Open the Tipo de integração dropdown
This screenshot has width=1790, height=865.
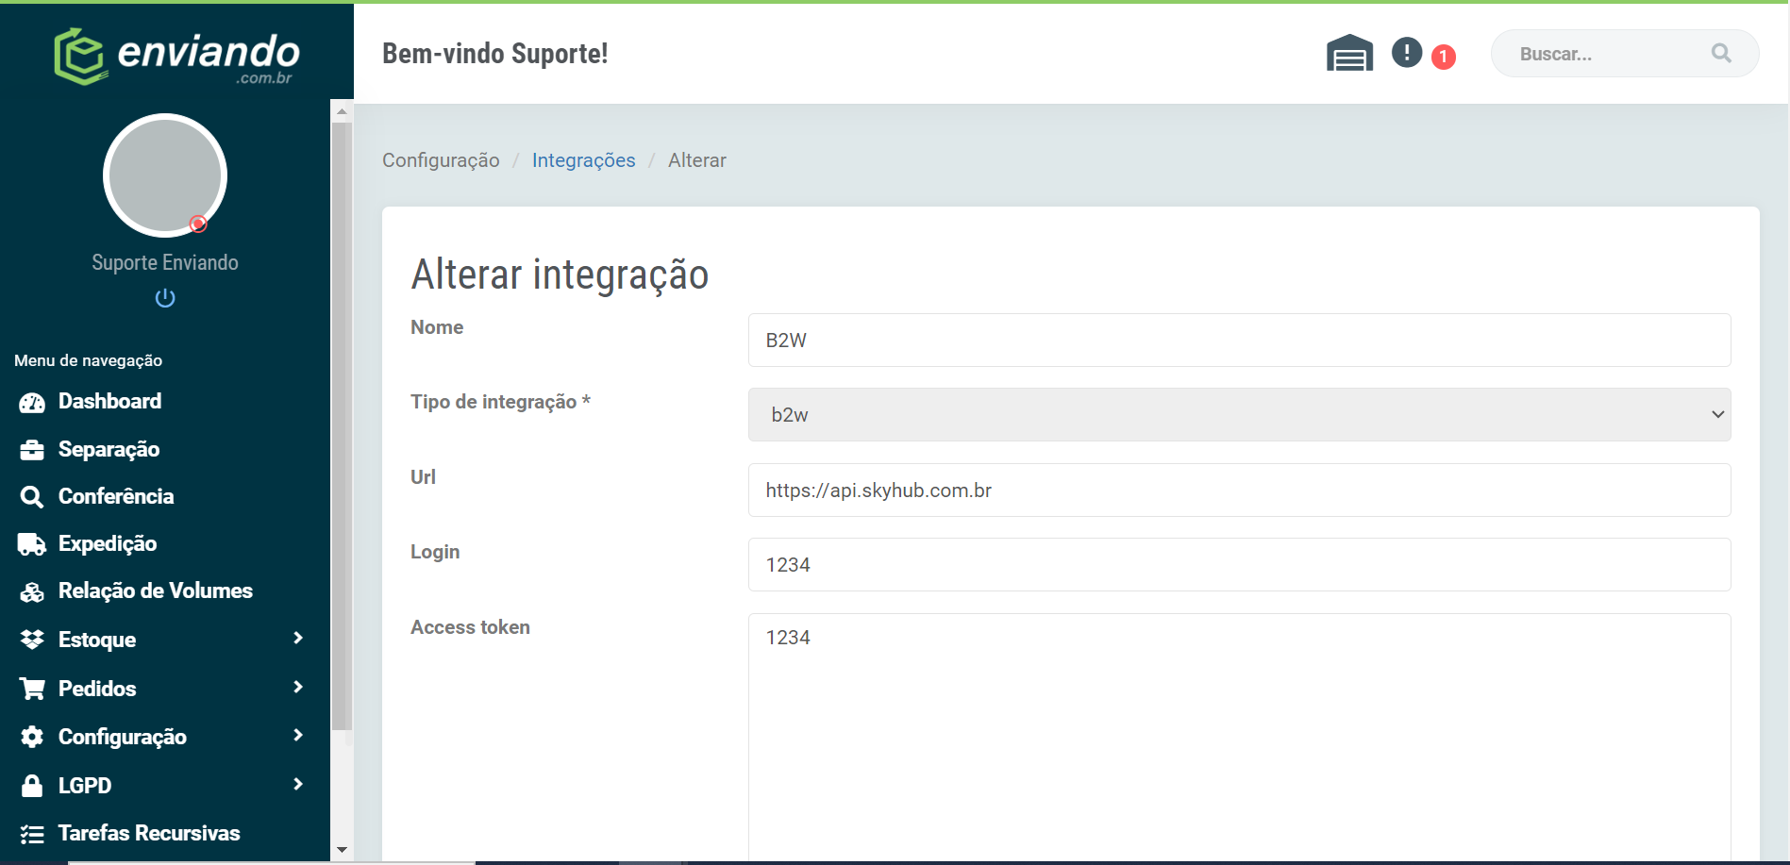coord(1239,414)
